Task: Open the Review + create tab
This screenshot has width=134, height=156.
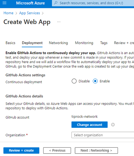Action: (x=124, y=43)
